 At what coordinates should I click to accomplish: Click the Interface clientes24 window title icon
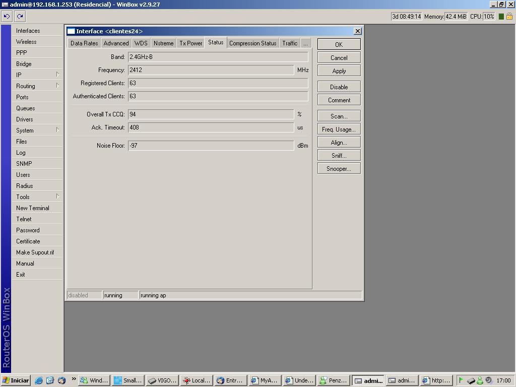click(x=71, y=31)
